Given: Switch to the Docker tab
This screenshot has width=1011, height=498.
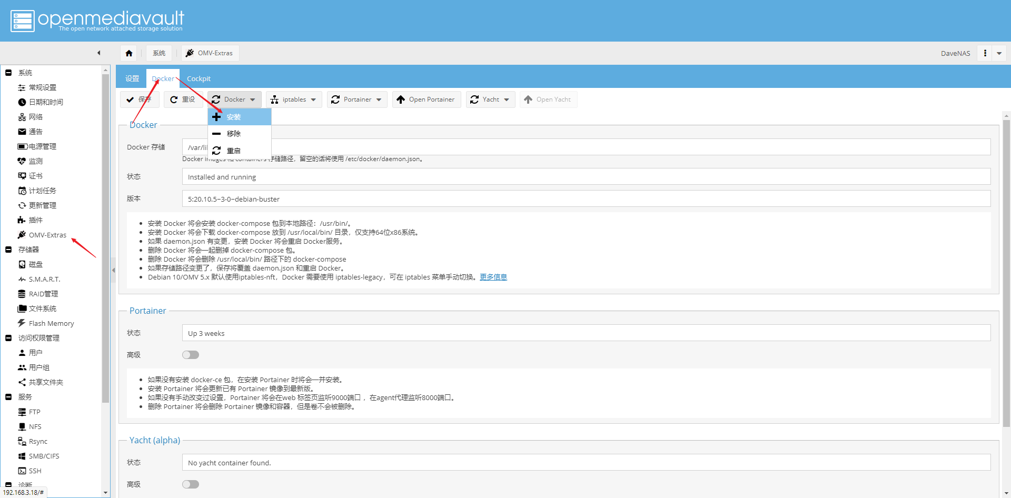Looking at the screenshot, I should 163,78.
